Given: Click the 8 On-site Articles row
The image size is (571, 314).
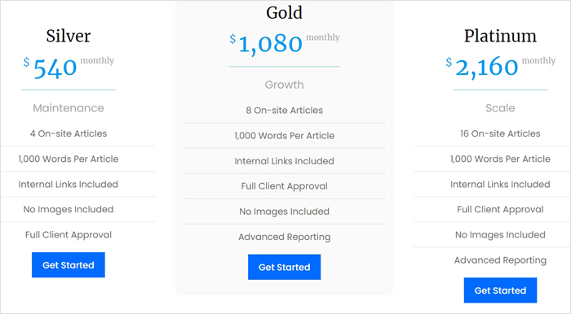Looking at the screenshot, I should (x=285, y=111).
